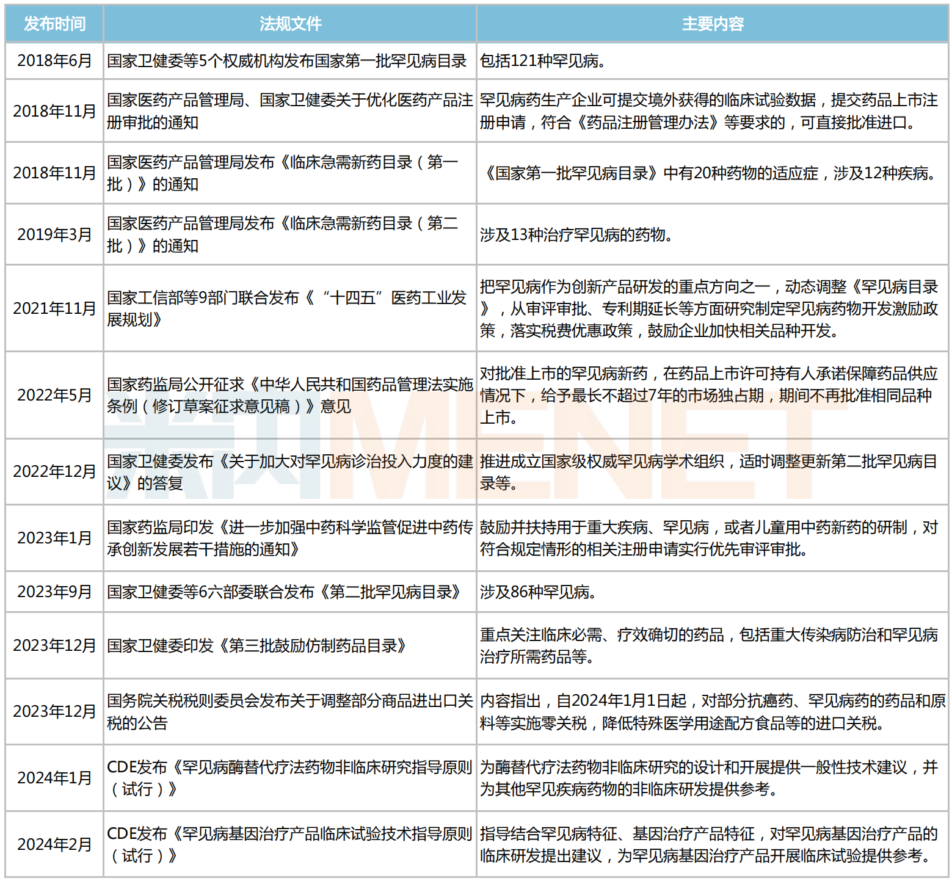Select the cell mentioning 20种药物的适应症
952x881 pixels.
pos(713,173)
